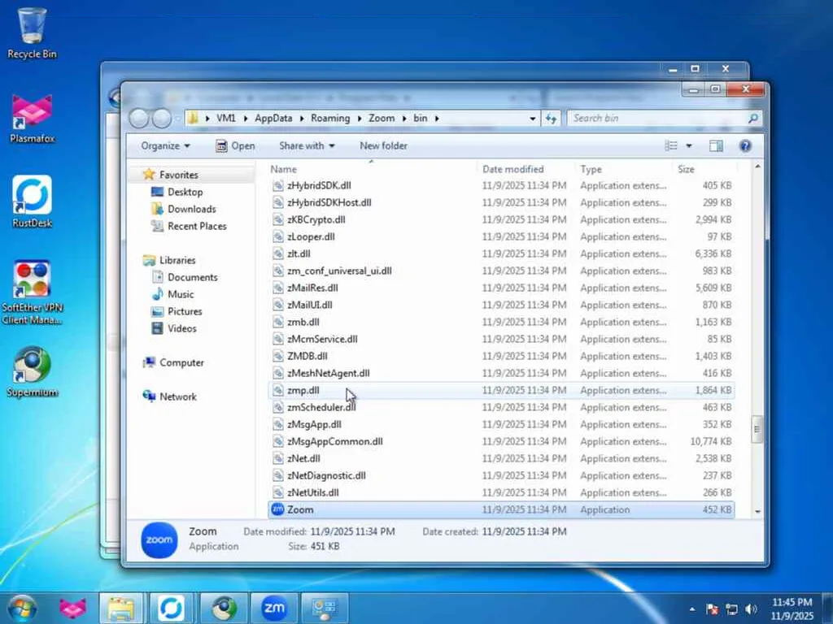Open Recent Places in navigation pane
This screenshot has height=624, width=833.
197,226
